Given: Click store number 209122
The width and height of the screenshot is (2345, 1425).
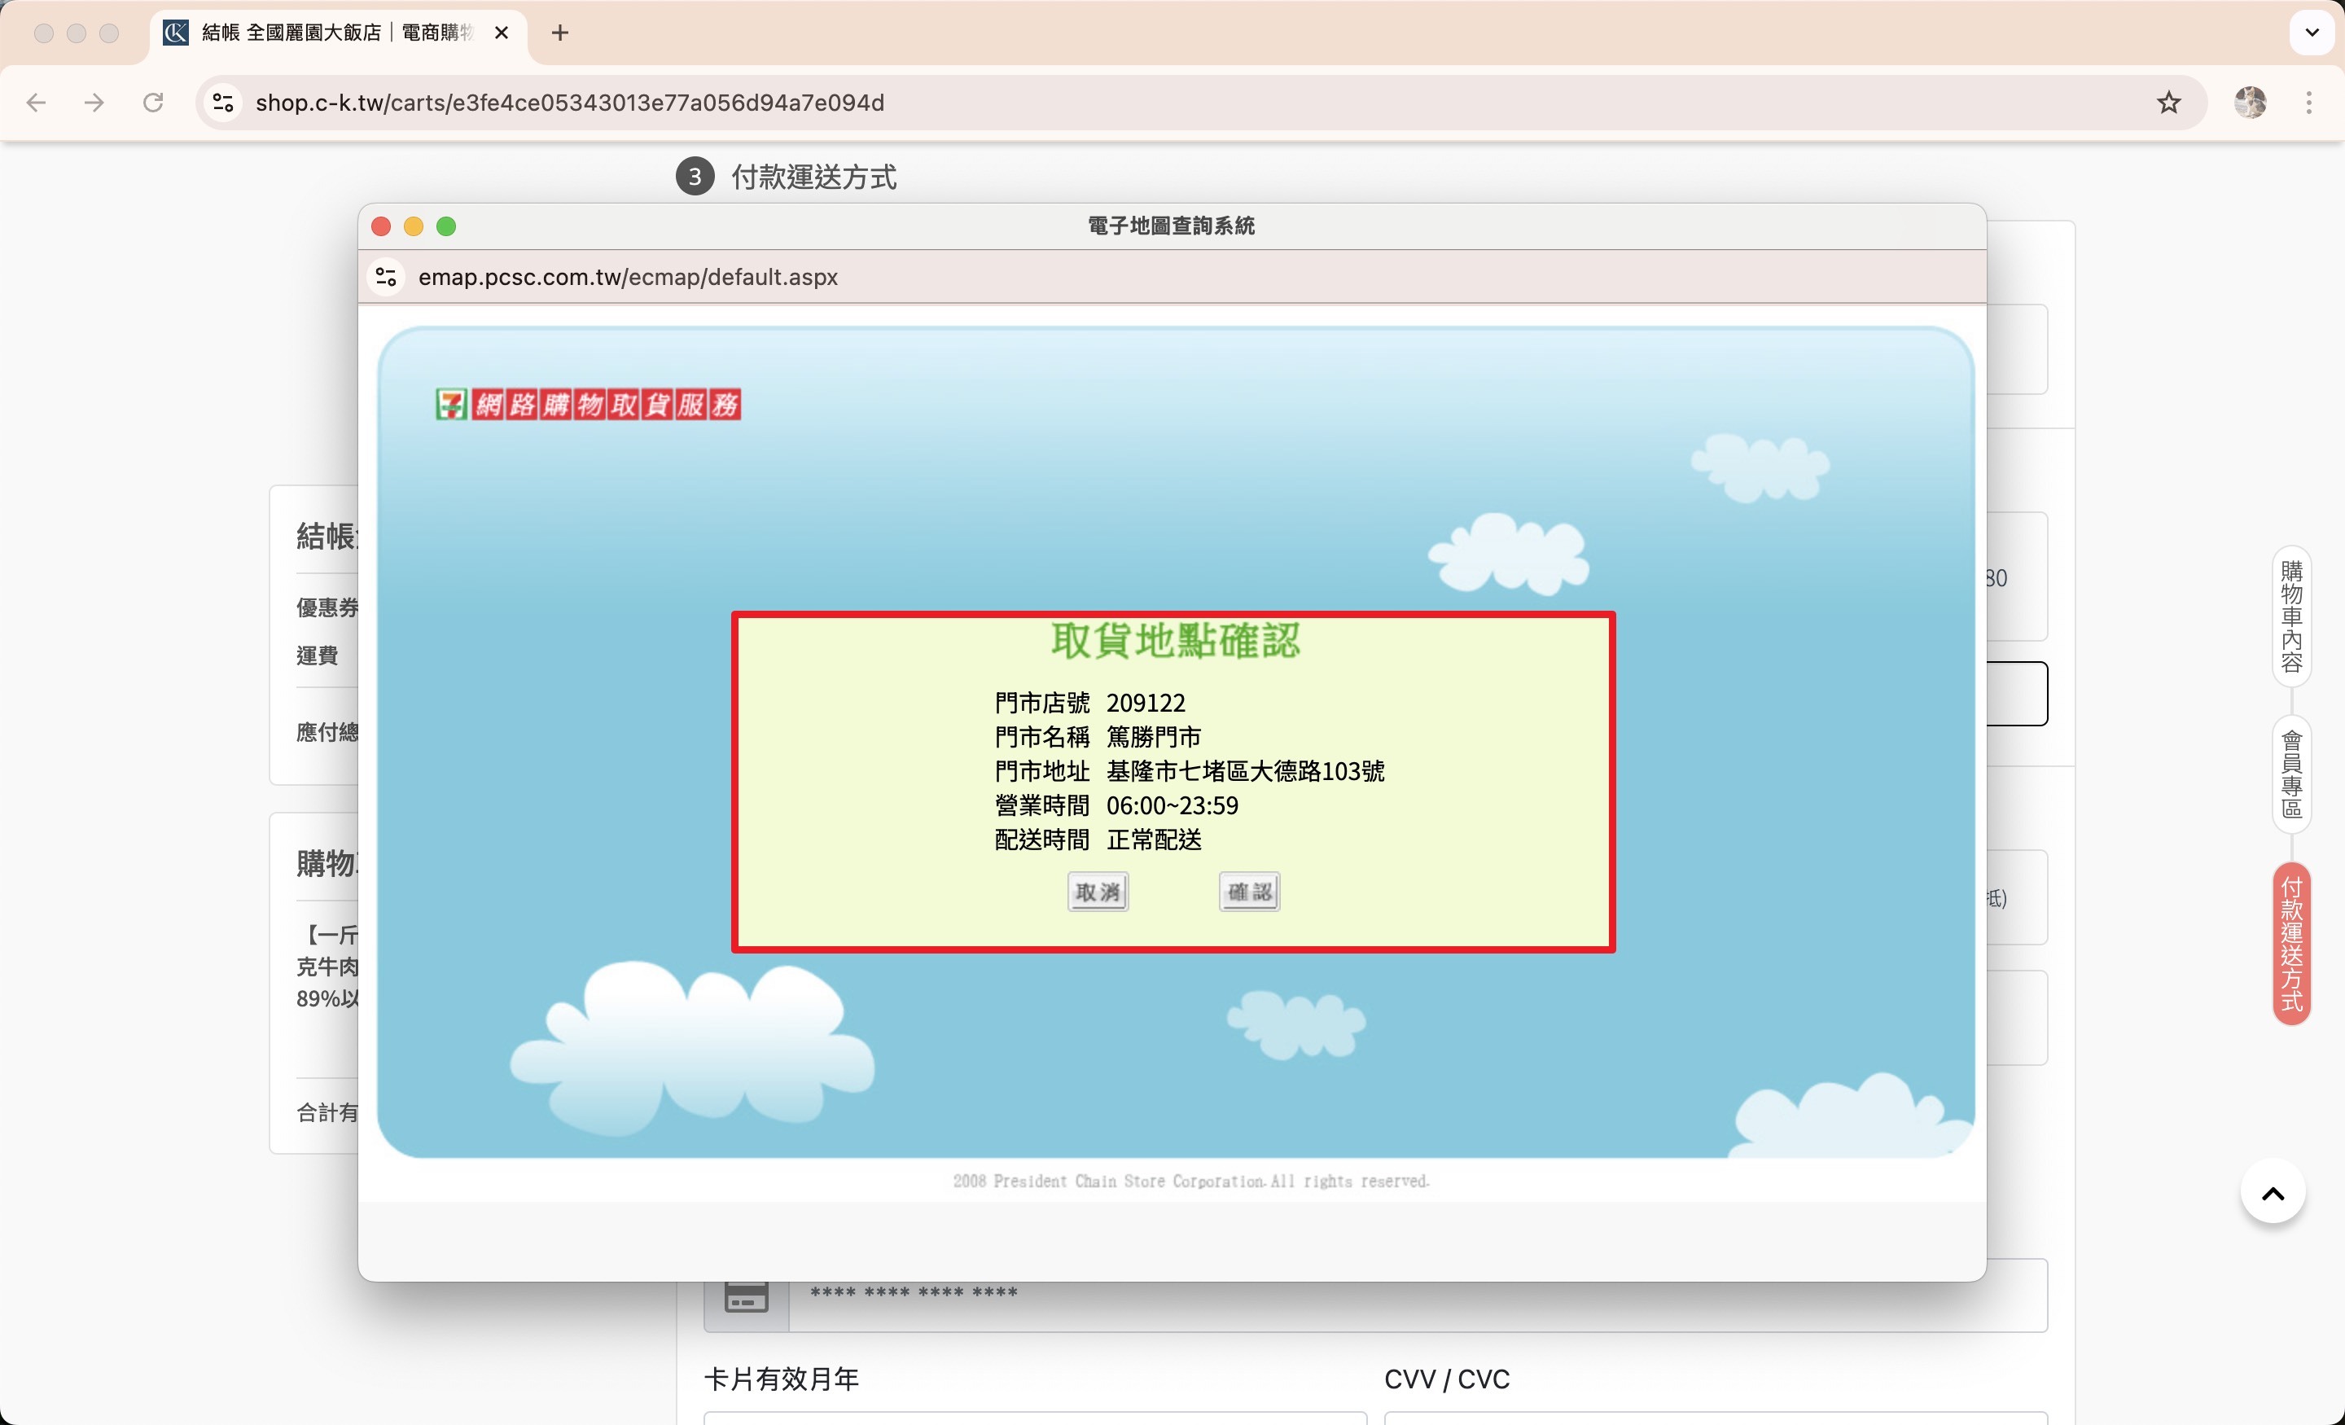Looking at the screenshot, I should 1146,703.
